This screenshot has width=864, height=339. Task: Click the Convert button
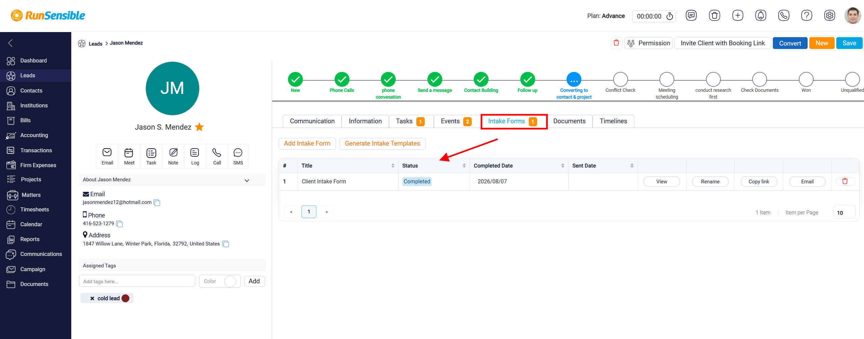pos(790,43)
